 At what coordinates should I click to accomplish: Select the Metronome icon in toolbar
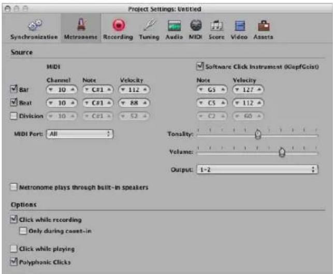point(81,24)
